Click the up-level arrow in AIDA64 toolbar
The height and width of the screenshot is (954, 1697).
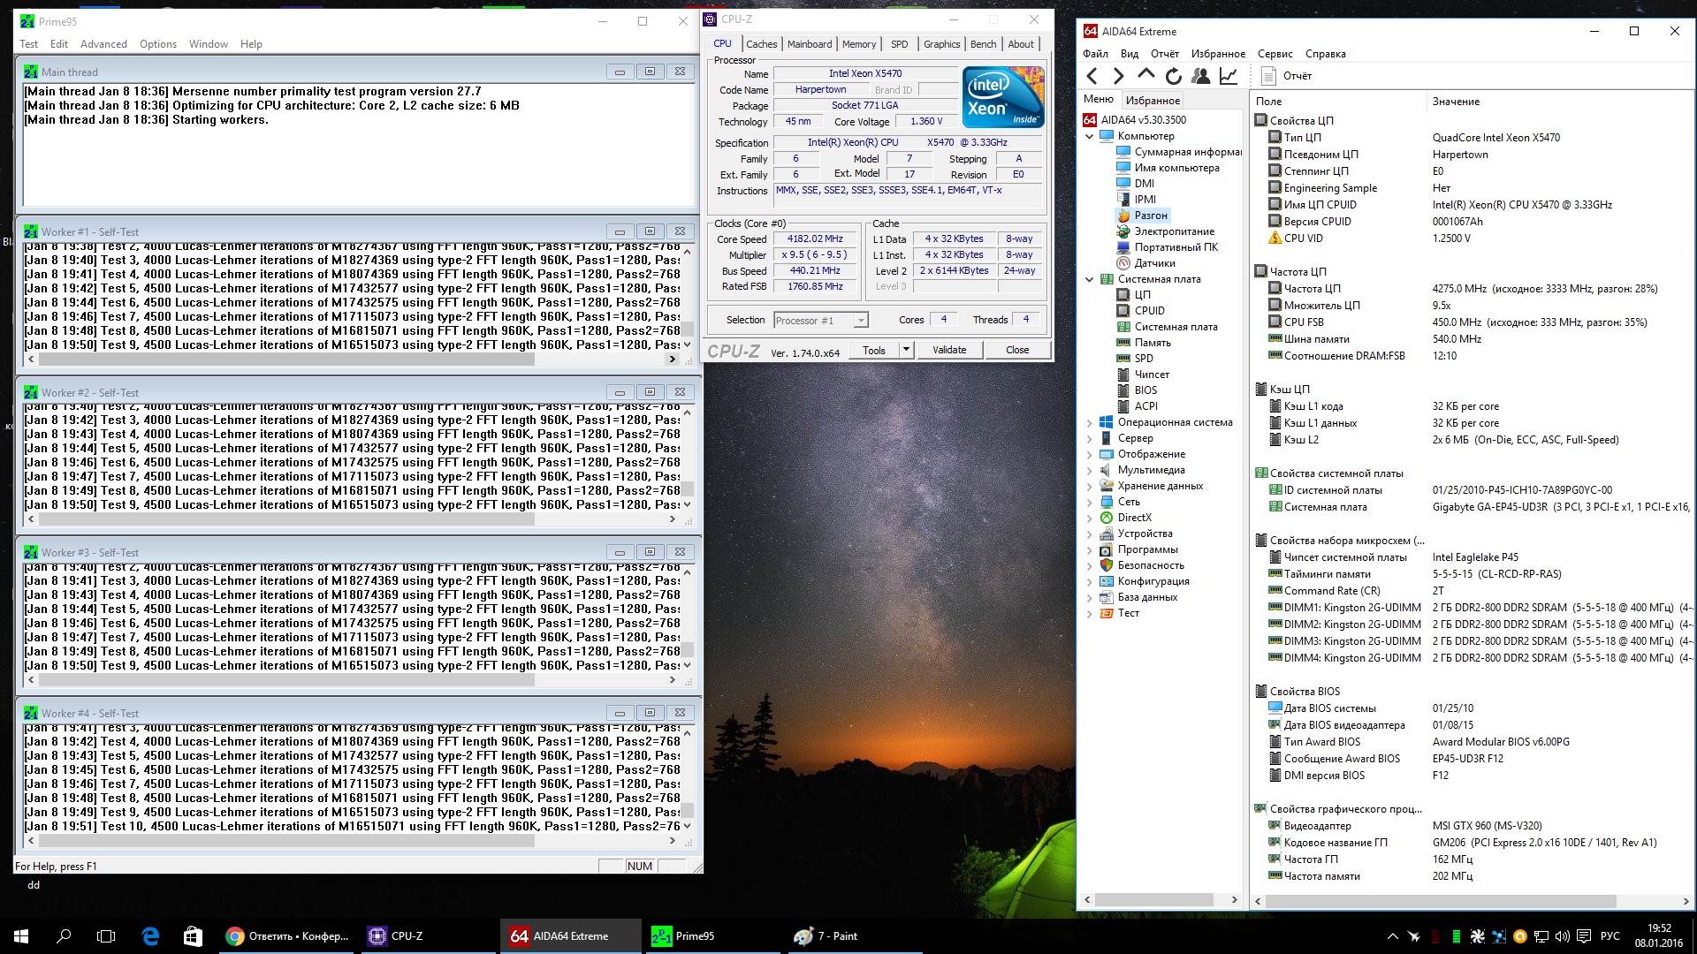(x=1146, y=75)
